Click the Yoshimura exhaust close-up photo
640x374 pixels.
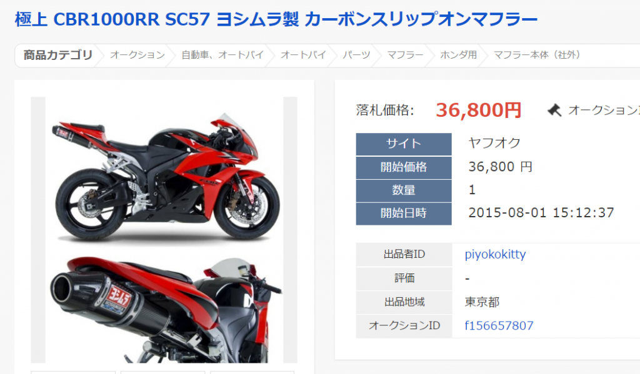point(164,307)
